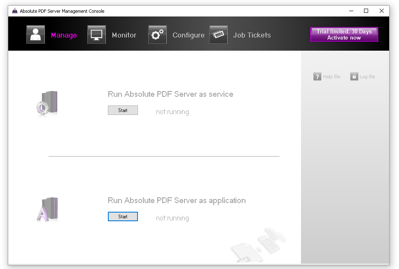Image resolution: width=399 pixels, height=269 pixels.
Task: Click the Monitor display icon
Action: tap(96, 34)
